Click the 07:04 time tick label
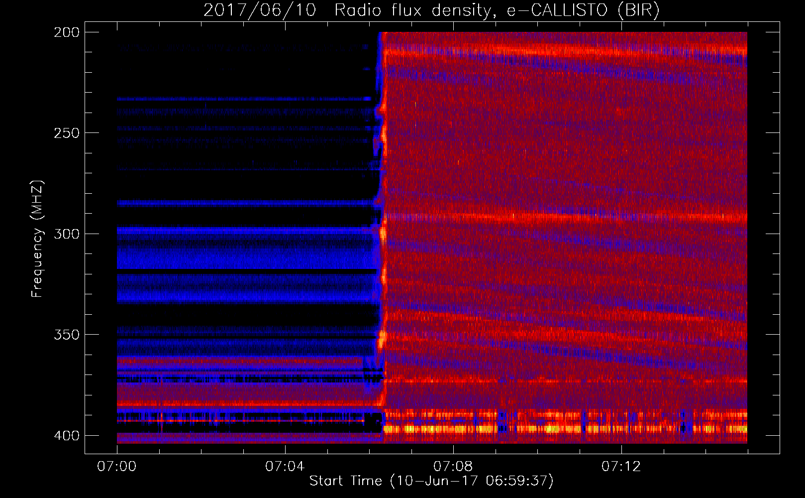This screenshot has width=805, height=498. 285,467
